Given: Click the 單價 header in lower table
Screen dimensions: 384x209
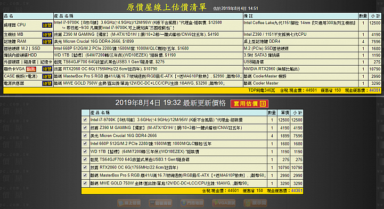Looking at the screenshot, I should (285, 112).
